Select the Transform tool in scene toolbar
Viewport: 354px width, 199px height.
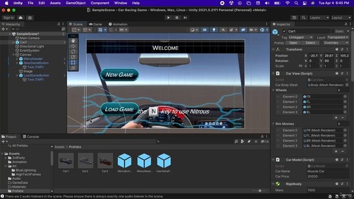[x=73, y=68]
